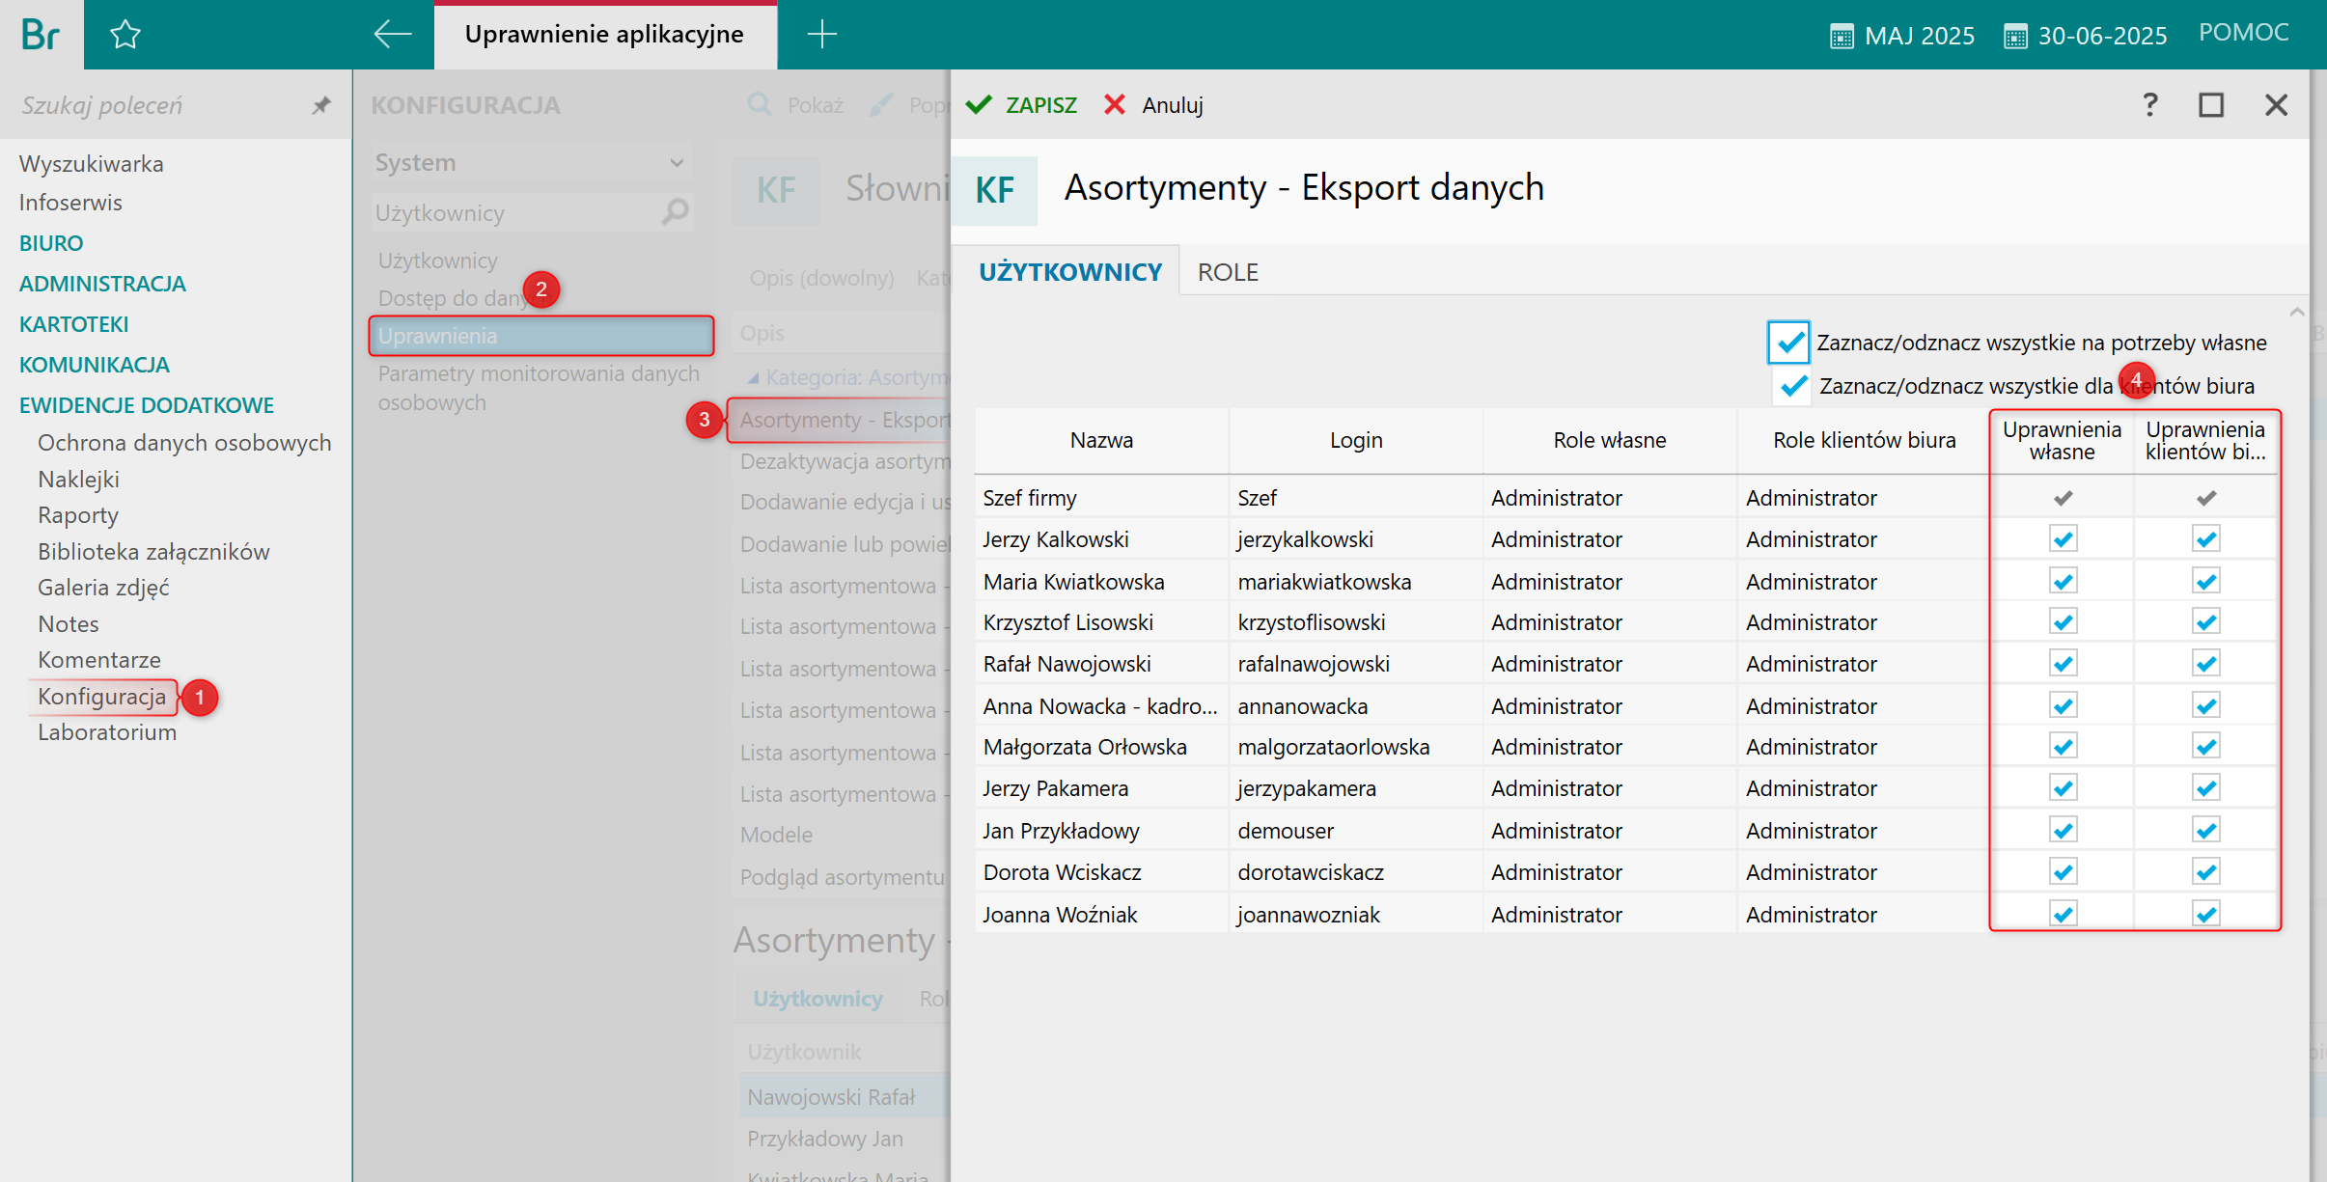Open a new tab with plus icon
Viewport: 2327px width, 1182px height.
(x=821, y=35)
